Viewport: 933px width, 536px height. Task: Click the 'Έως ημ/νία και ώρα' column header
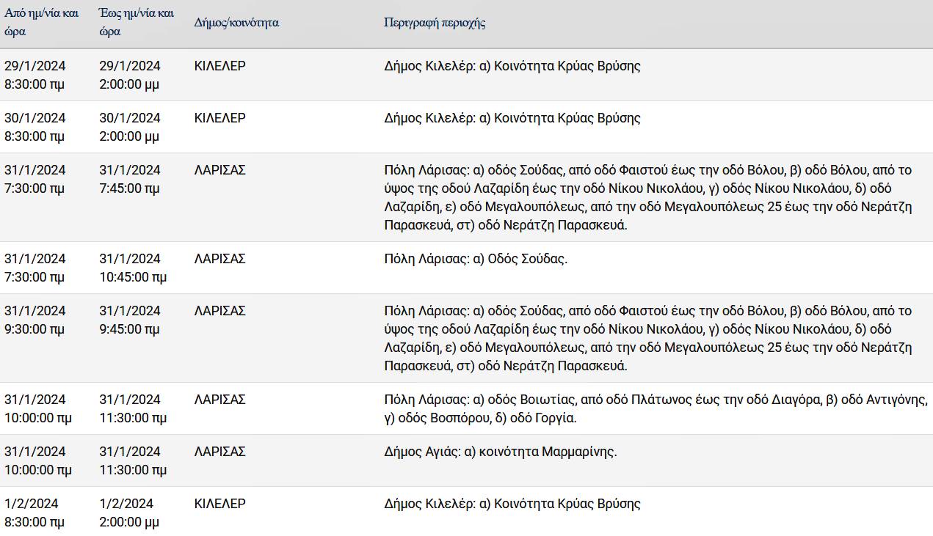coord(137,23)
